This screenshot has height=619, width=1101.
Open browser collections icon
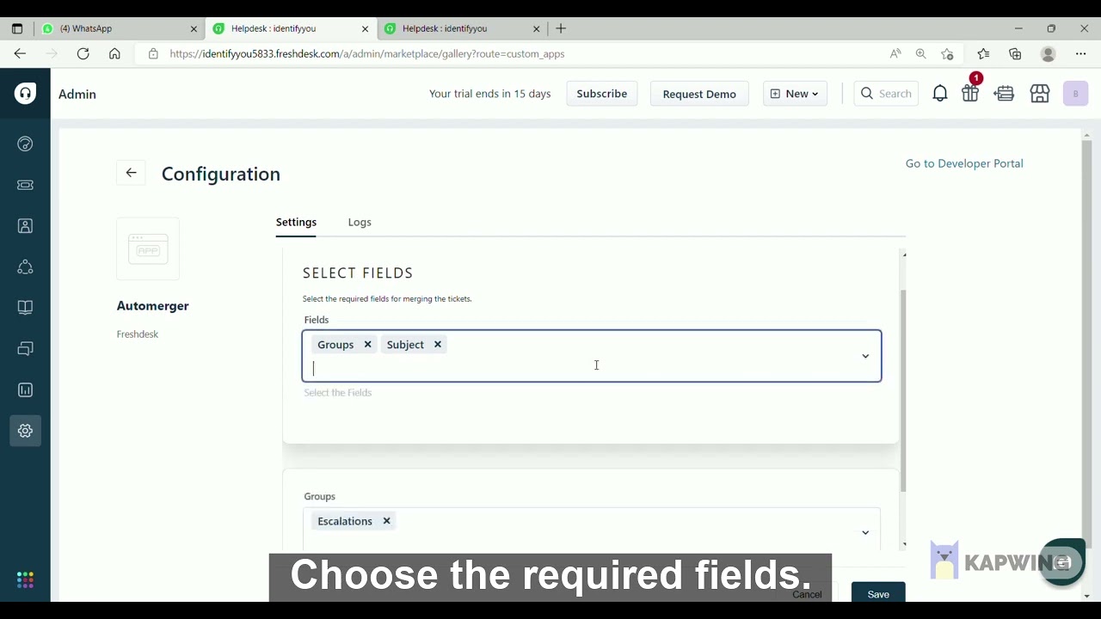click(x=1015, y=53)
